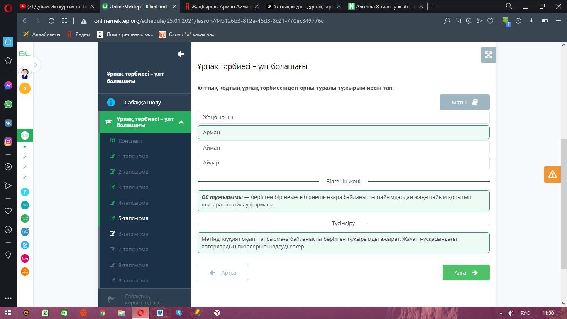Screen dimensions: 567x319
Task: Open Excel from the Windows taskbar
Action: (45, 313)
